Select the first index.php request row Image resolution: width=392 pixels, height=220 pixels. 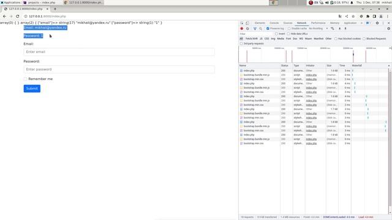coord(314,71)
